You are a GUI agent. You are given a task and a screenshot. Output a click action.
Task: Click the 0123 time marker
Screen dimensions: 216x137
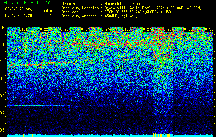[x=65, y=29]
